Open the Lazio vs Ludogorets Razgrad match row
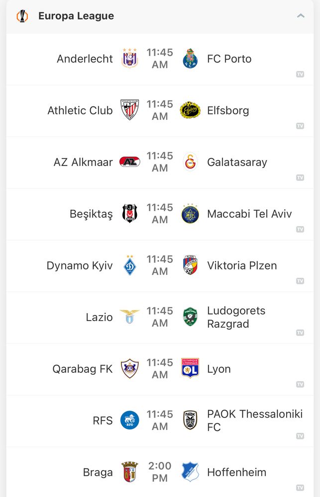This screenshot has width=320, height=497. tap(159, 317)
